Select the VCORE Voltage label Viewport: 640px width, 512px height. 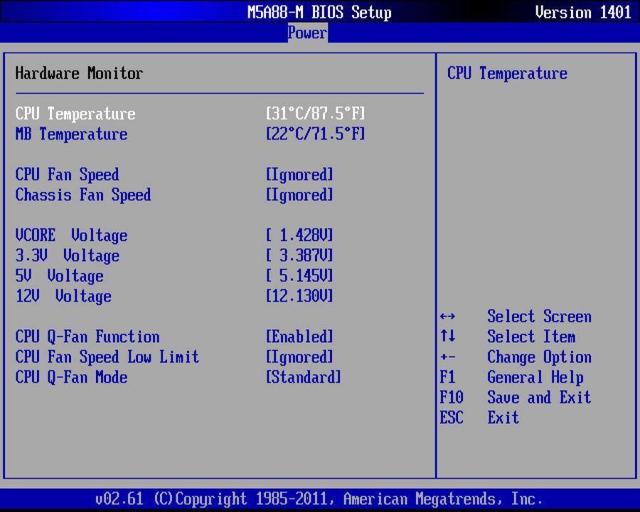tap(71, 235)
